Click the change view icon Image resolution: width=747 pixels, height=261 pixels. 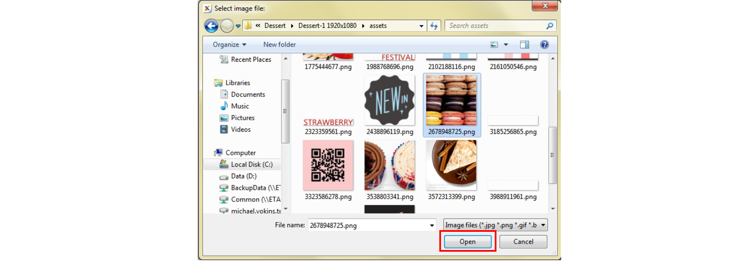tap(494, 44)
